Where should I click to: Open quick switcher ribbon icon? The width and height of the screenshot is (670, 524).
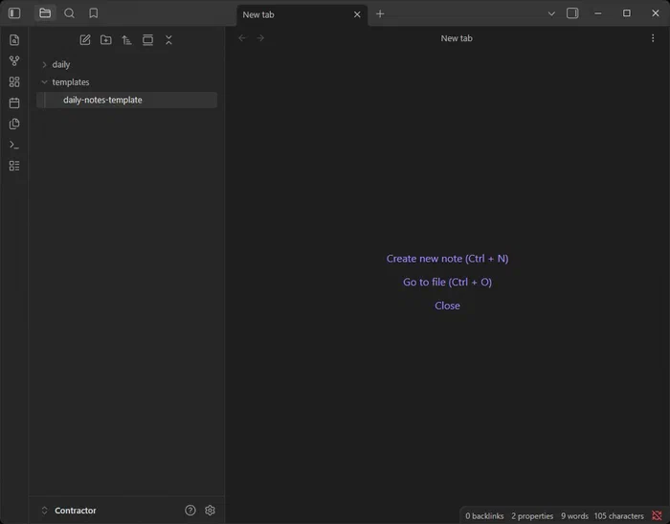click(x=14, y=40)
